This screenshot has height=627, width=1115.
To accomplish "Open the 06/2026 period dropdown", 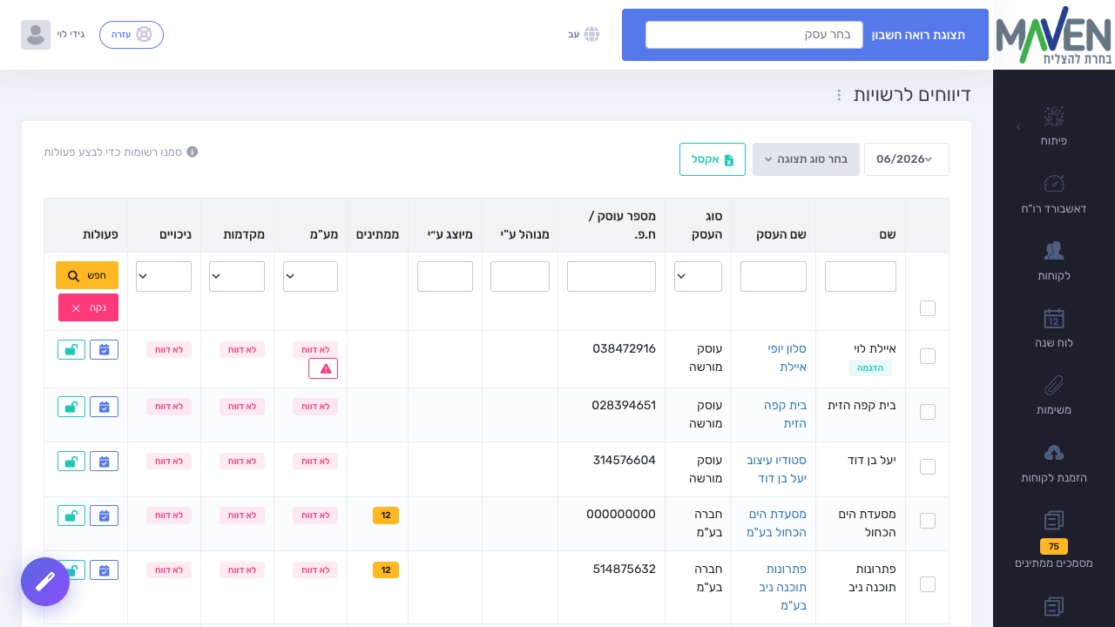I will 906,159.
